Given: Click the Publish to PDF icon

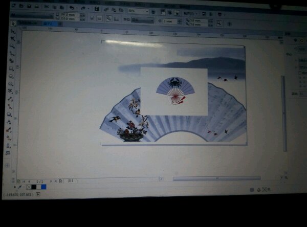Looking at the screenshot, I should click(x=121, y=10).
